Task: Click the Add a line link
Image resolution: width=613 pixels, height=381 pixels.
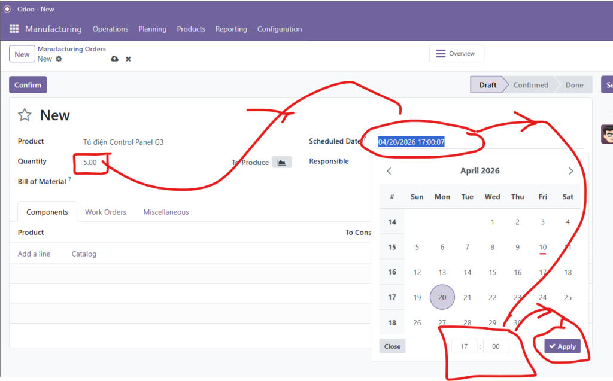Action: [34, 254]
